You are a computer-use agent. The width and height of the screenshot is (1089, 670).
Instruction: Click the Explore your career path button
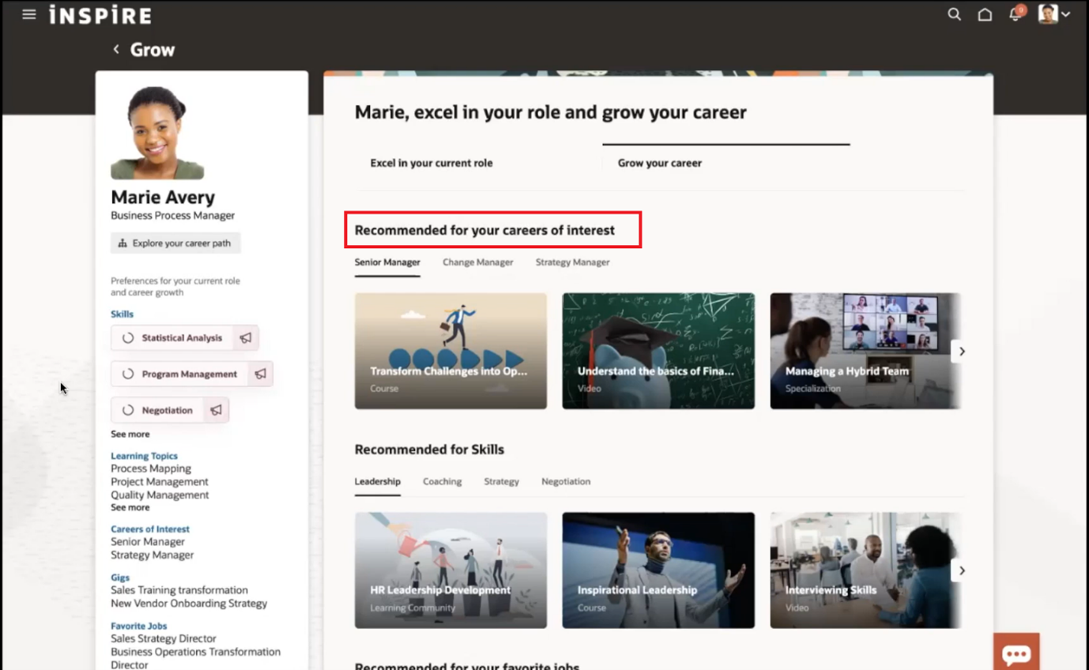tap(175, 243)
